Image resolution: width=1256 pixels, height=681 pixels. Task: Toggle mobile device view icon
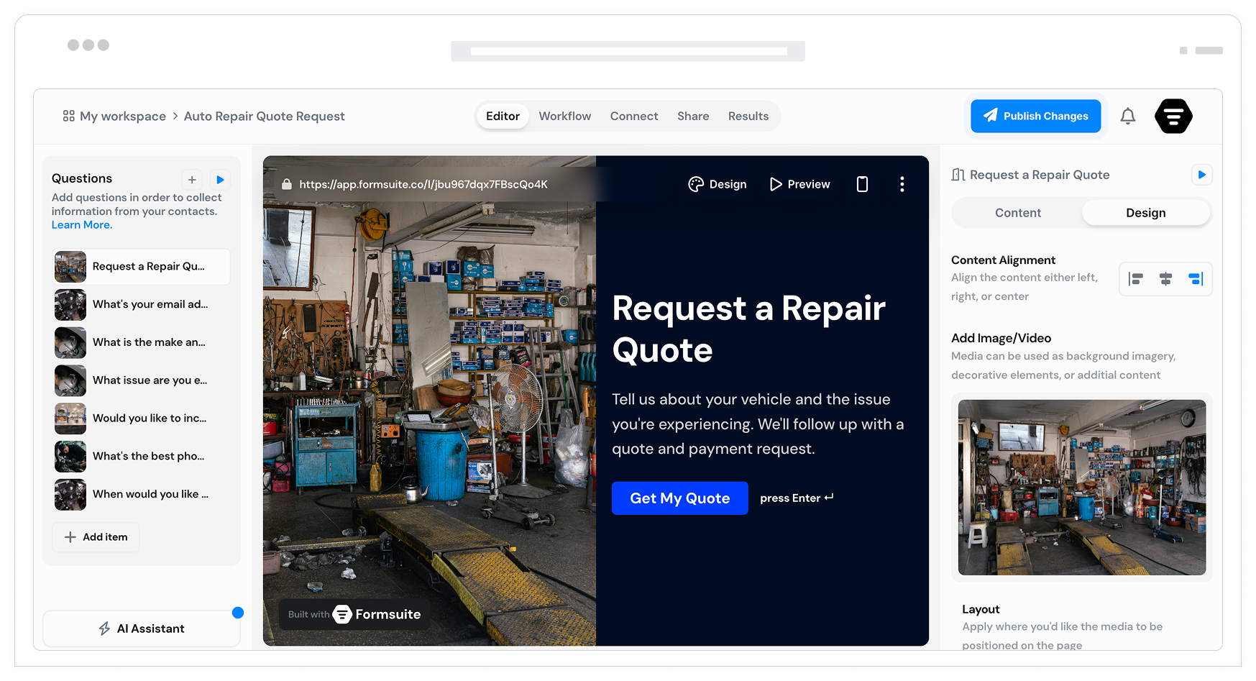[x=862, y=185]
